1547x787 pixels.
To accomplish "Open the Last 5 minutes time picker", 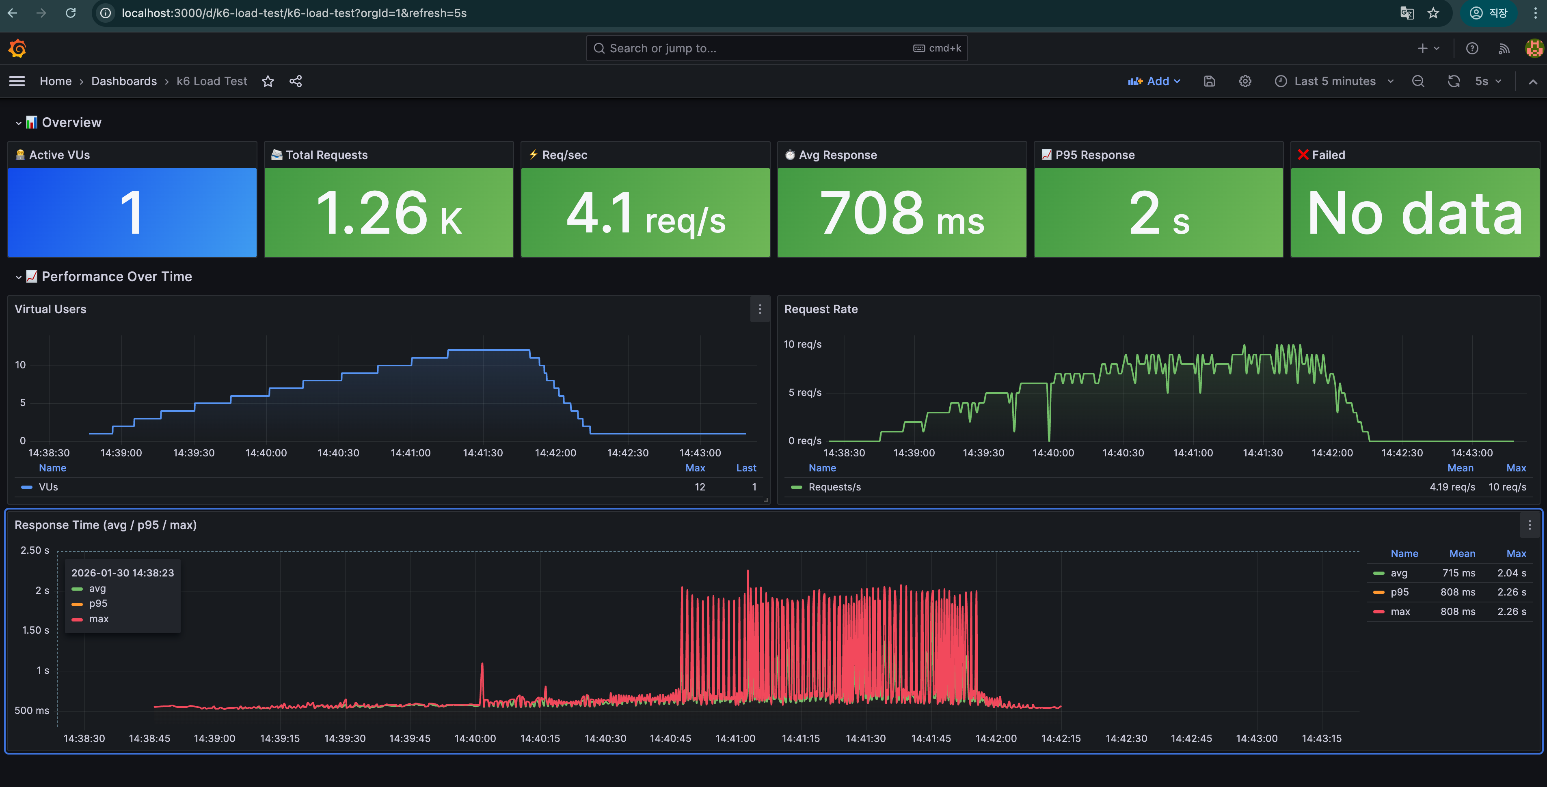I will [1334, 81].
